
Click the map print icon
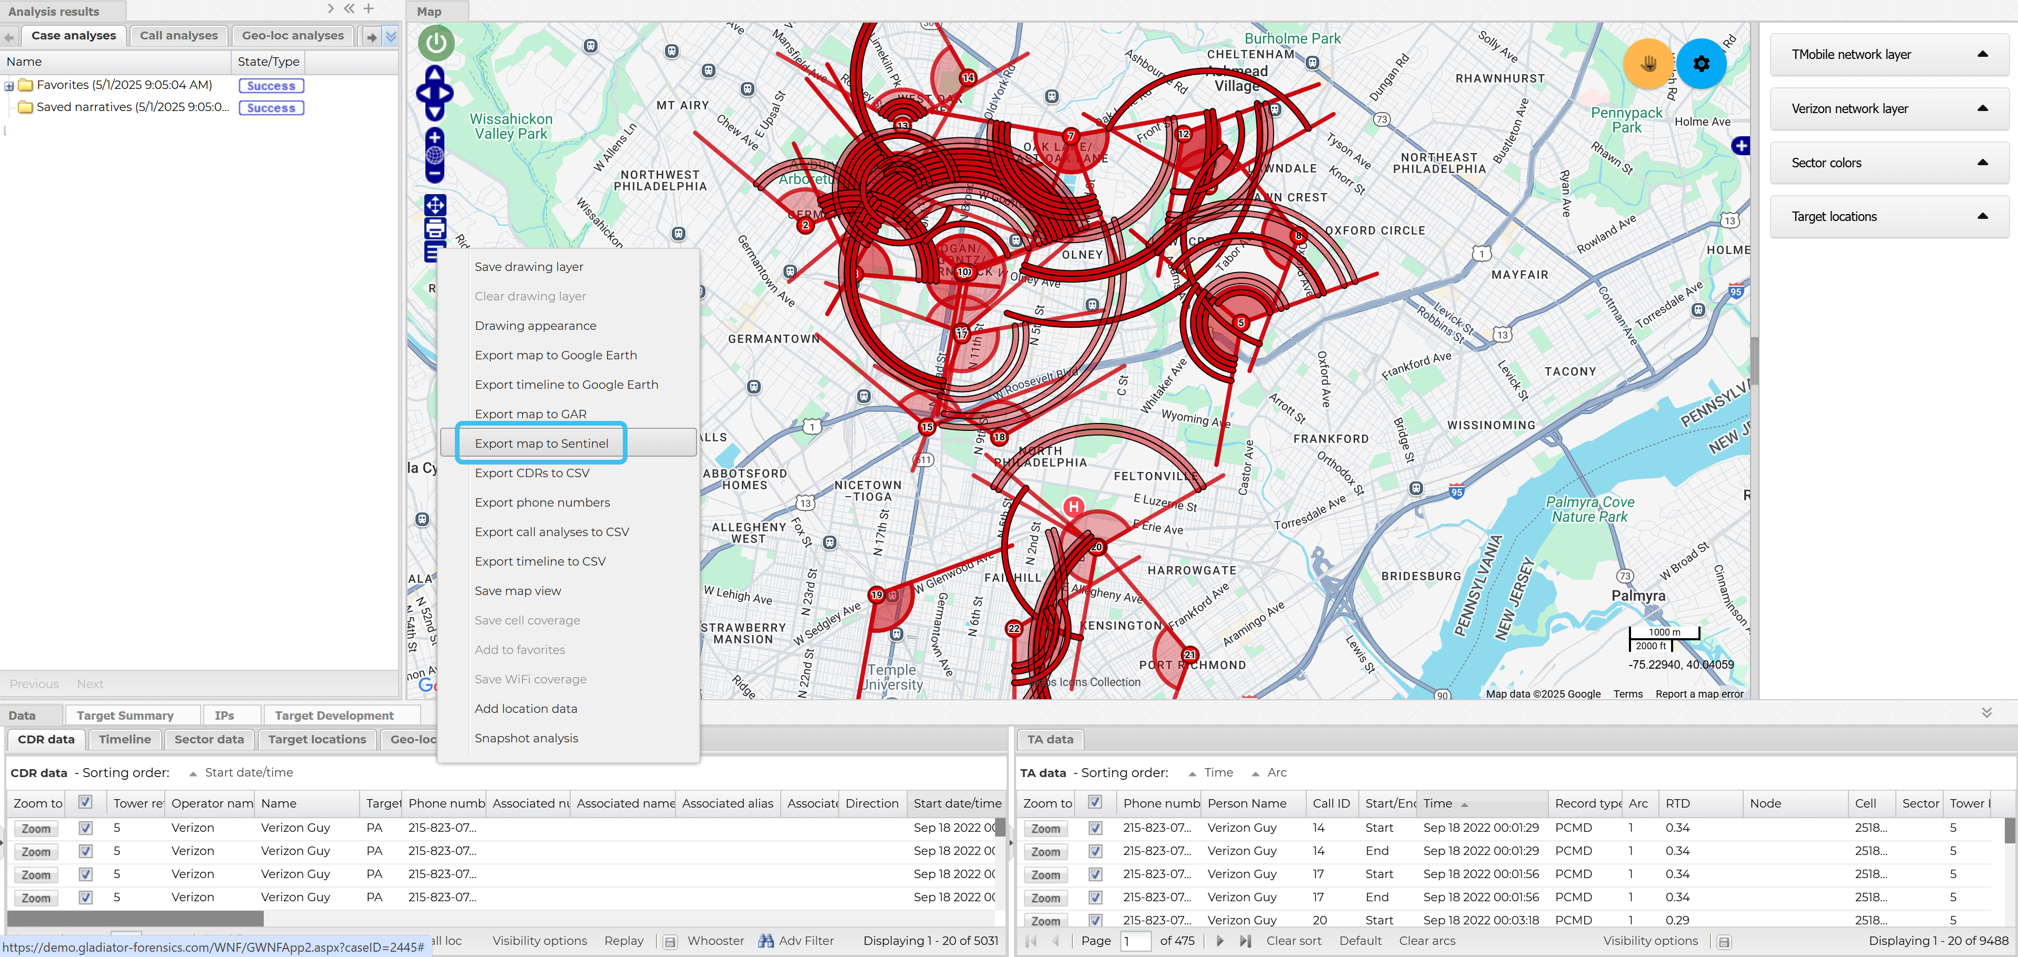[435, 229]
